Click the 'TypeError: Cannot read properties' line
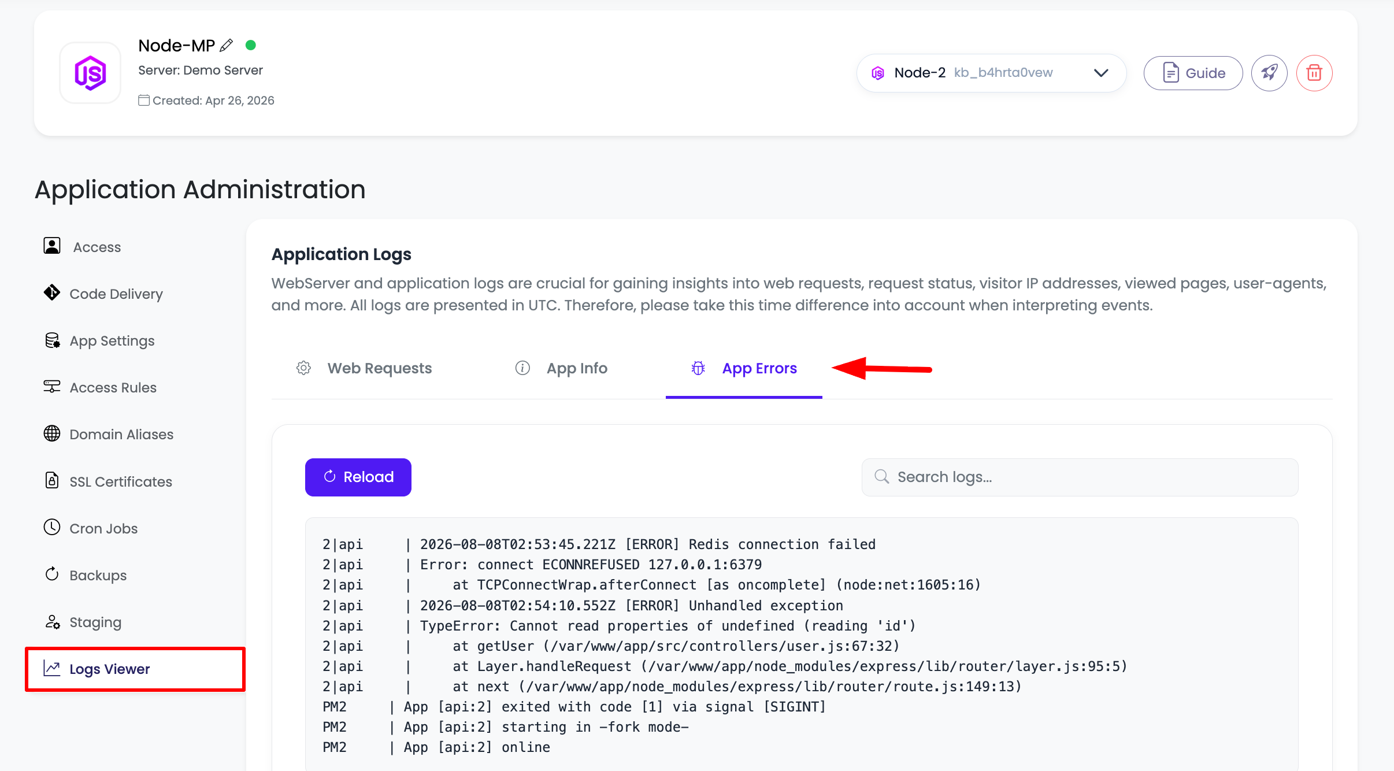The image size is (1394, 771). click(619, 626)
